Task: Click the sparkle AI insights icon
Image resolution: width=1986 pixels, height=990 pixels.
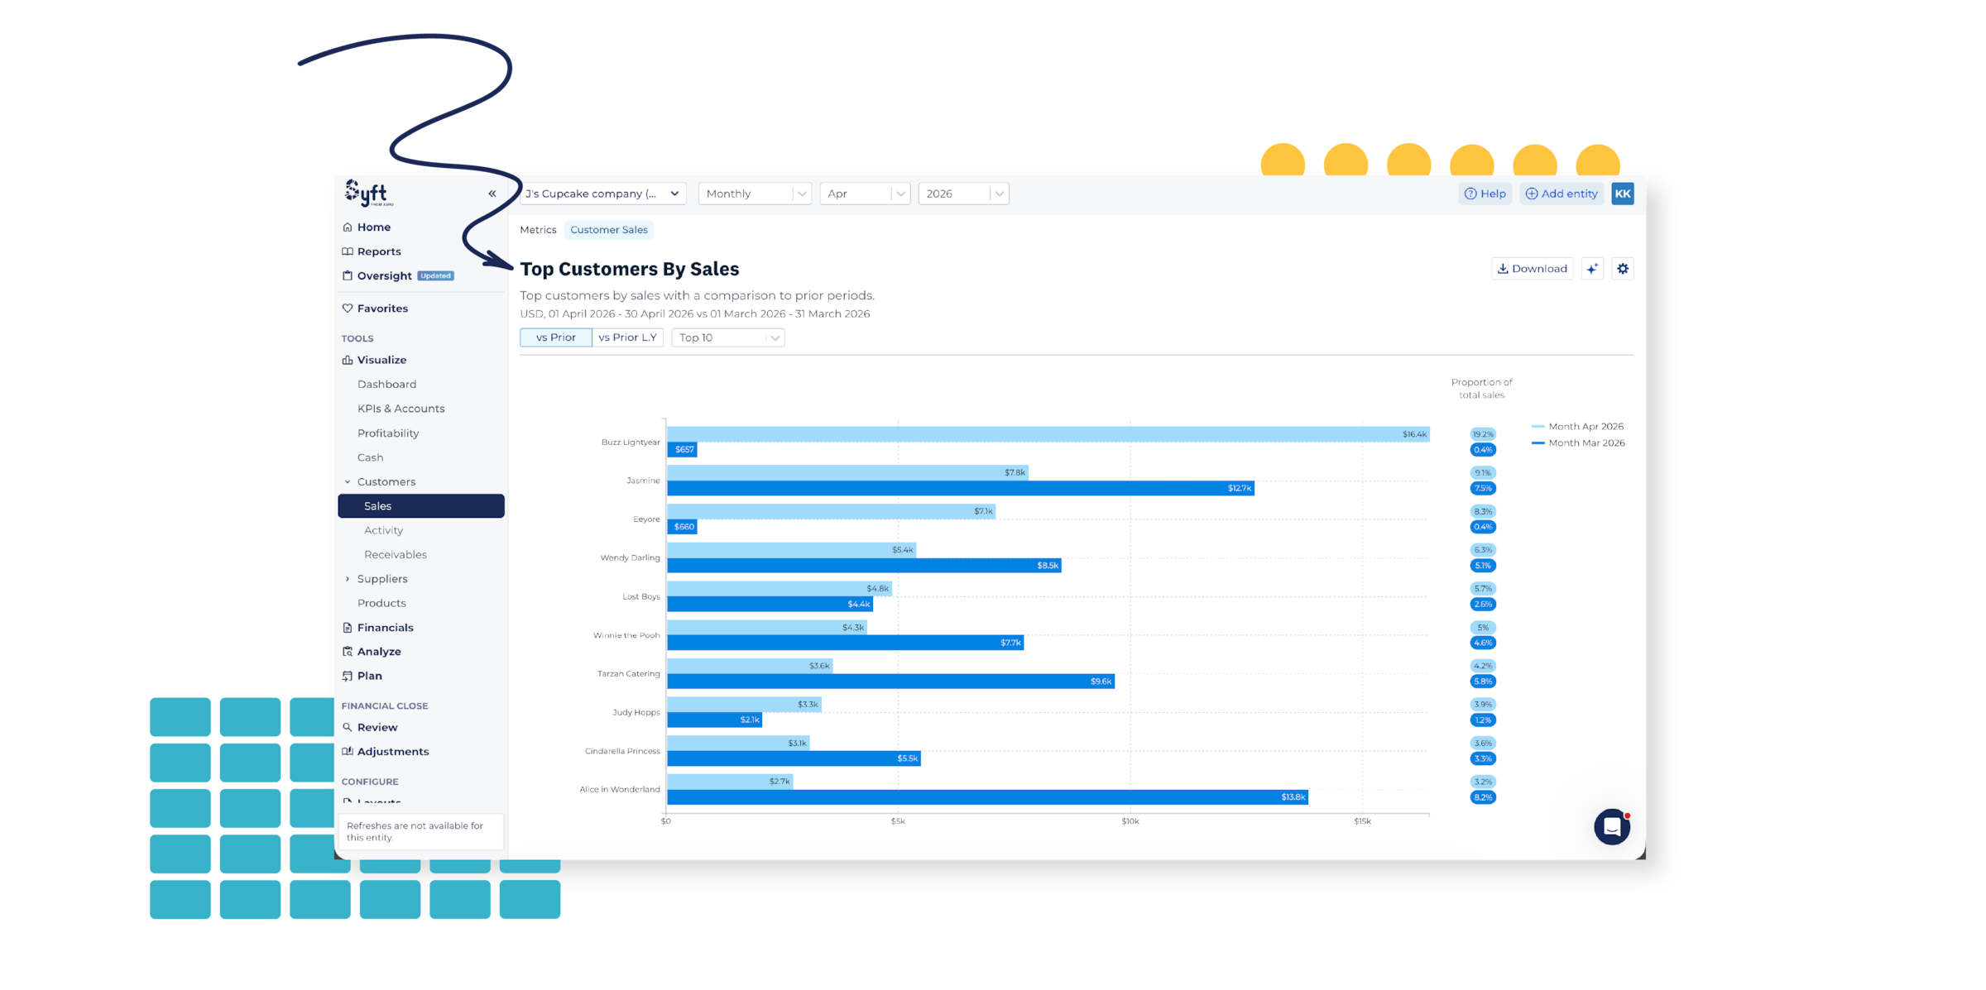Action: [1592, 269]
